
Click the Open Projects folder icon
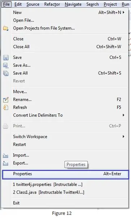6,28
